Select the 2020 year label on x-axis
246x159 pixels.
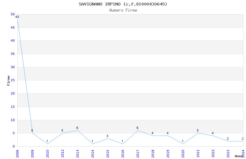coord(183,153)
